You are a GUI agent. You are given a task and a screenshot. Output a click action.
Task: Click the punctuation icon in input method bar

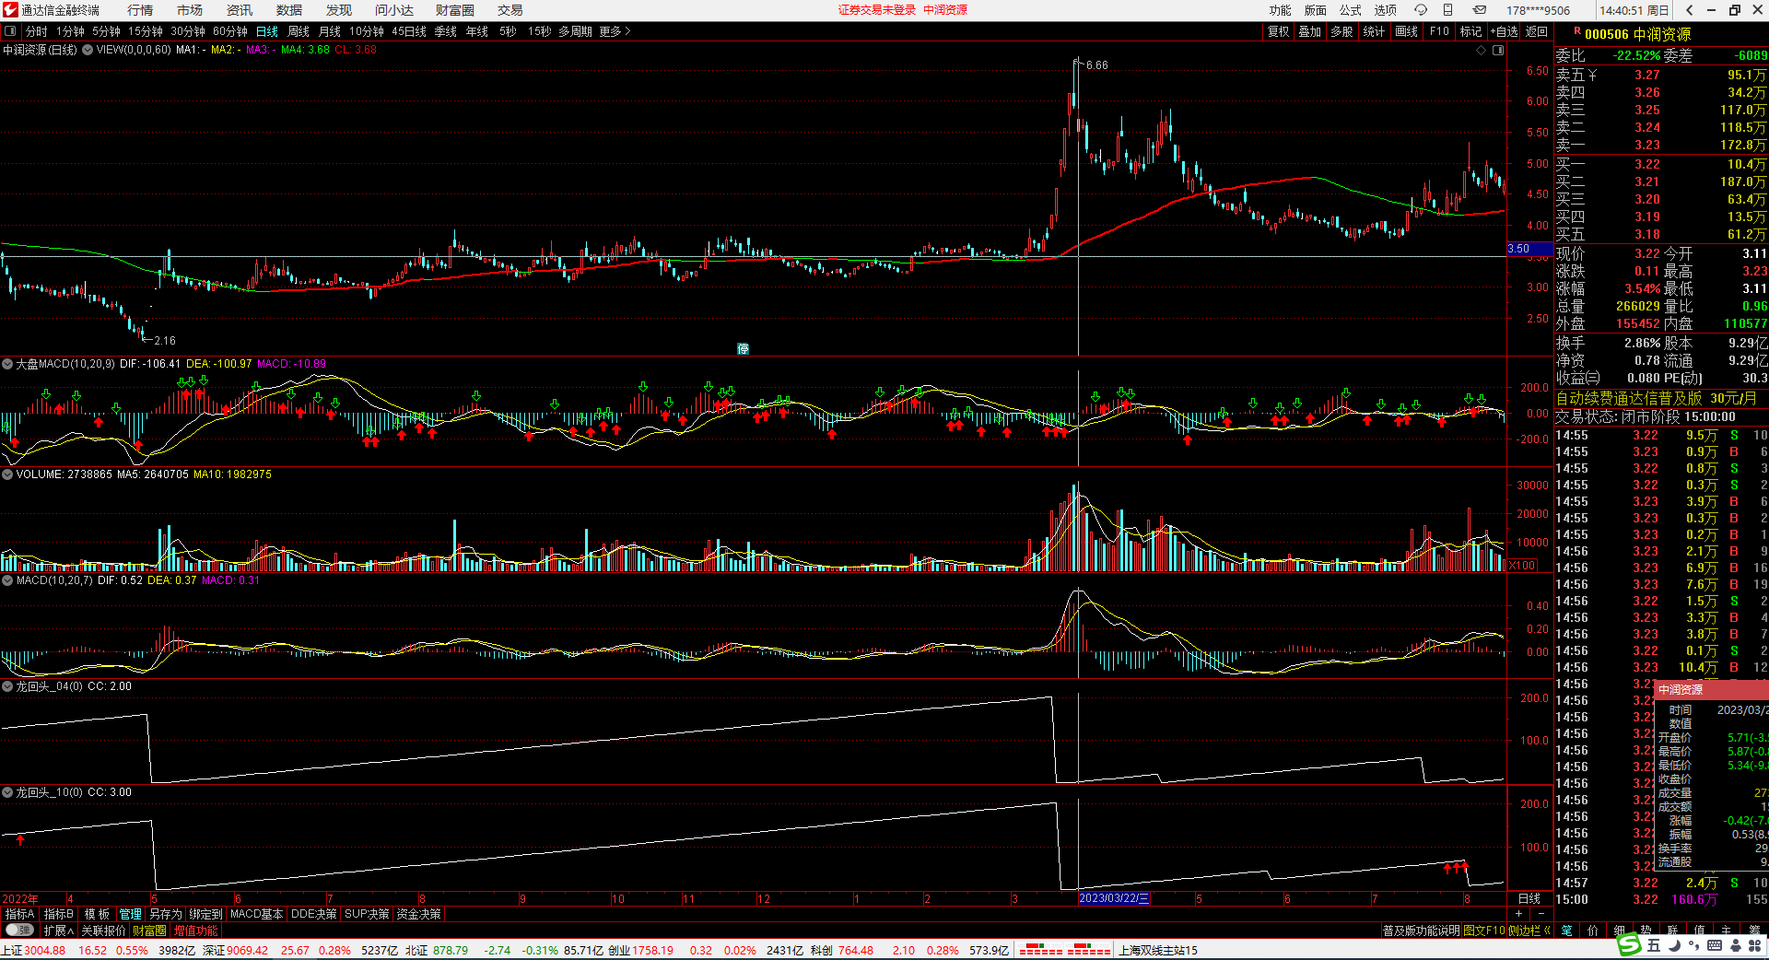(x=1694, y=947)
